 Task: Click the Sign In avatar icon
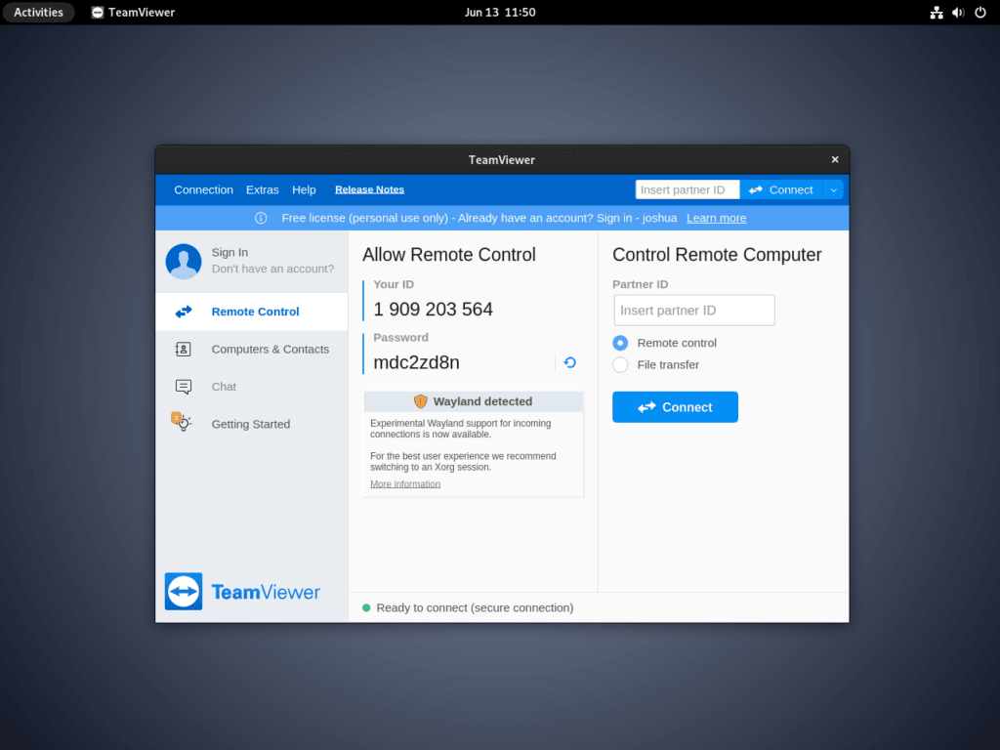(184, 262)
